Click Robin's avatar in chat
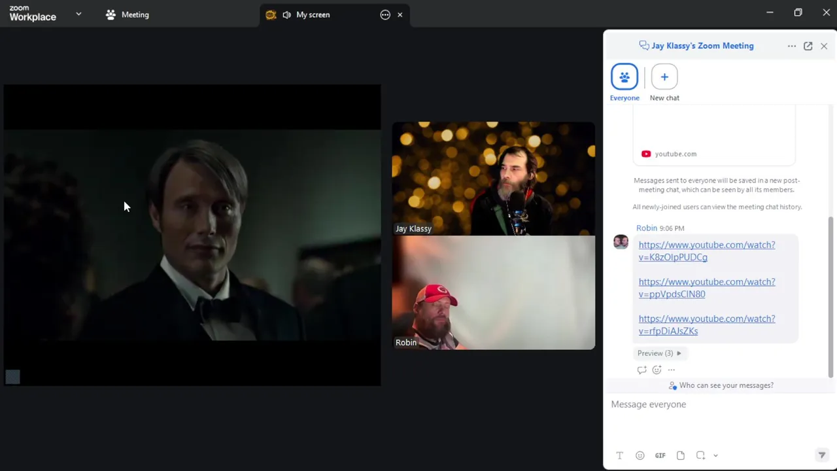The height and width of the screenshot is (471, 837). pos(621,242)
